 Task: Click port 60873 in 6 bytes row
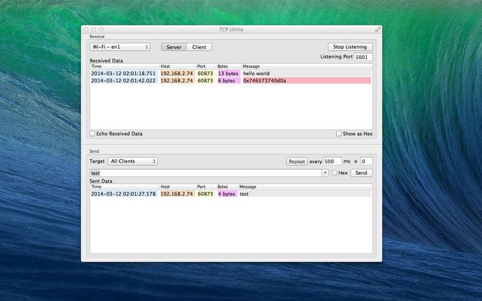(205, 81)
